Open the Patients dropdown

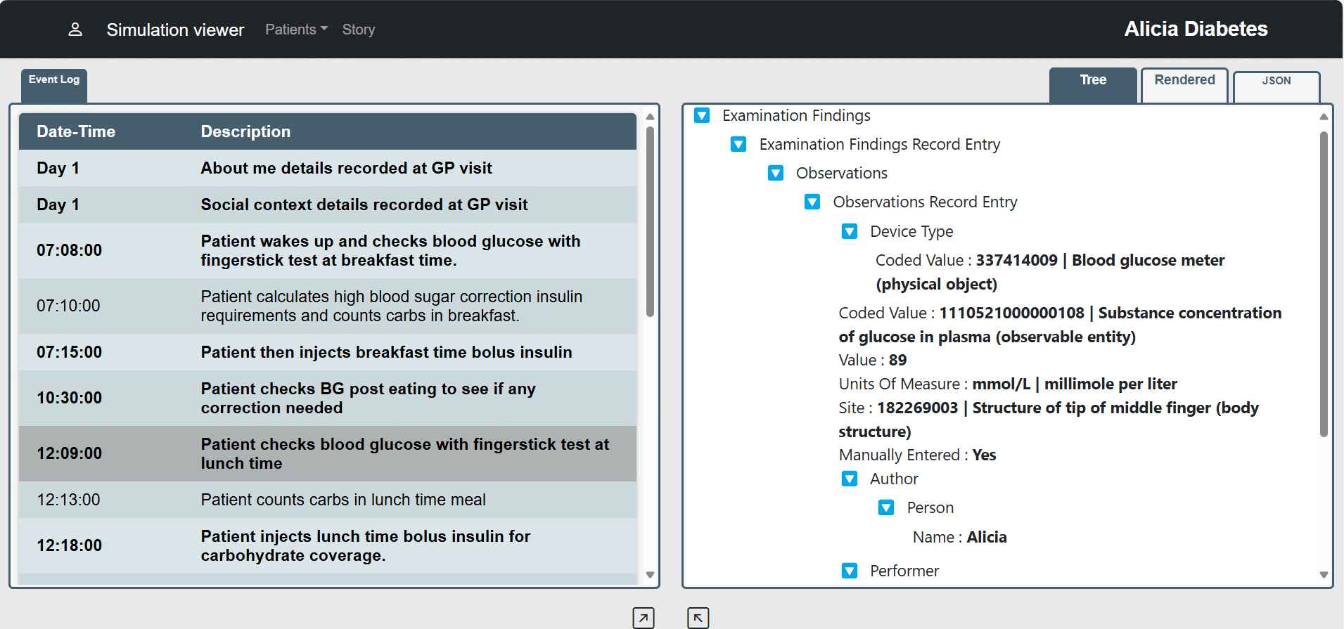tap(295, 29)
